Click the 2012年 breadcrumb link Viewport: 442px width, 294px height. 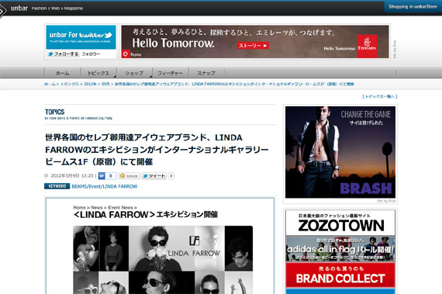point(90,84)
